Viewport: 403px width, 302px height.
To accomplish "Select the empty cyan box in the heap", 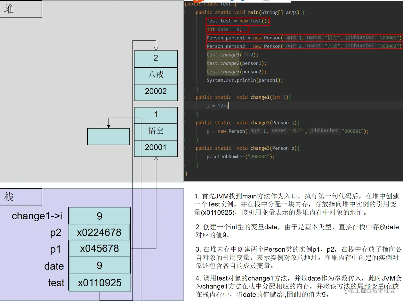I will pyautogui.click(x=108, y=136).
